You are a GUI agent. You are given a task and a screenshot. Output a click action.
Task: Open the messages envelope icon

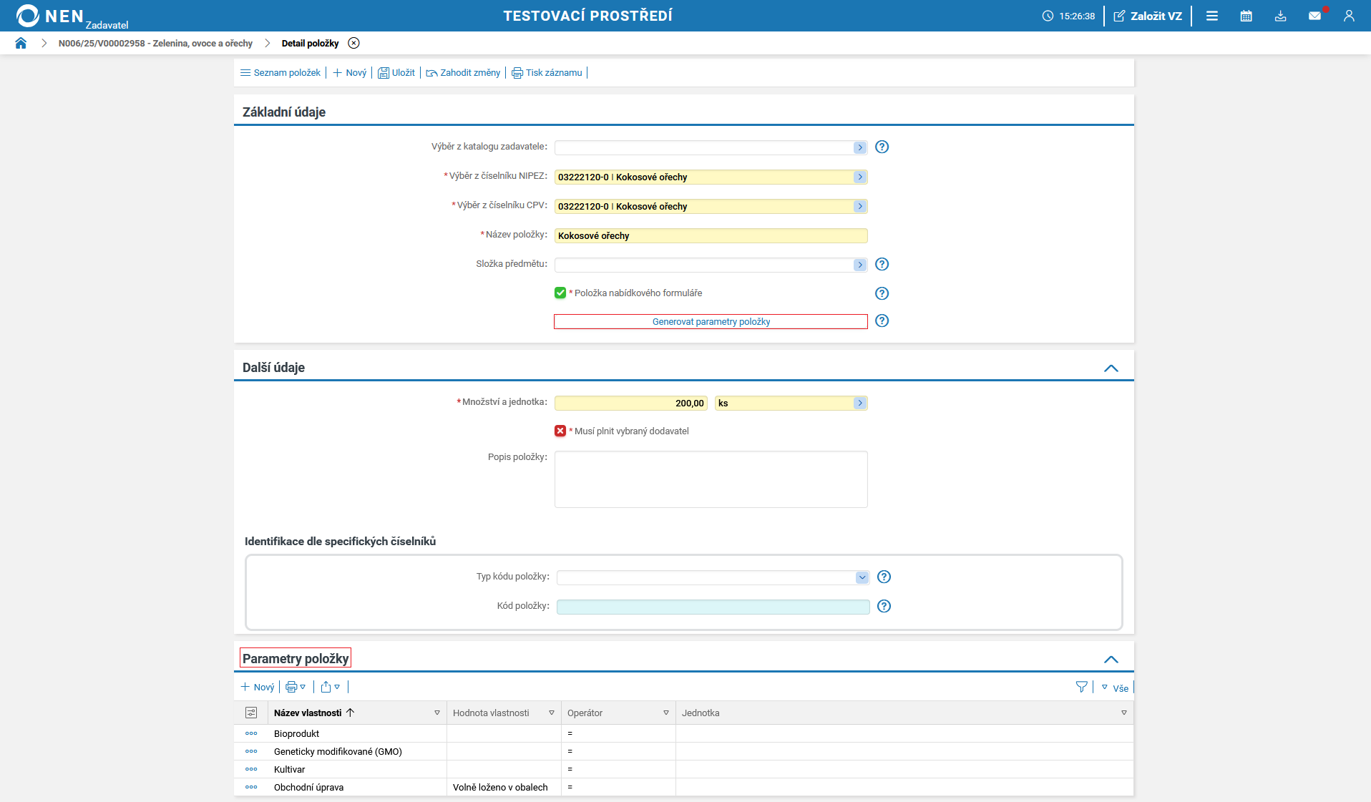[1314, 16]
